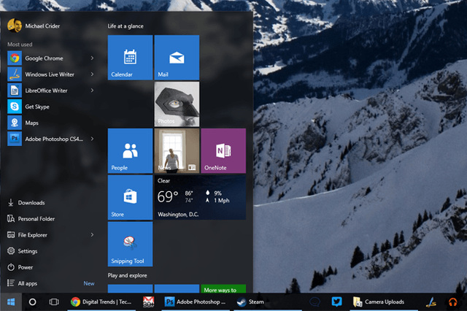Click the Michael Crider account name
Screen dimensions: 467x311
click(x=42, y=26)
